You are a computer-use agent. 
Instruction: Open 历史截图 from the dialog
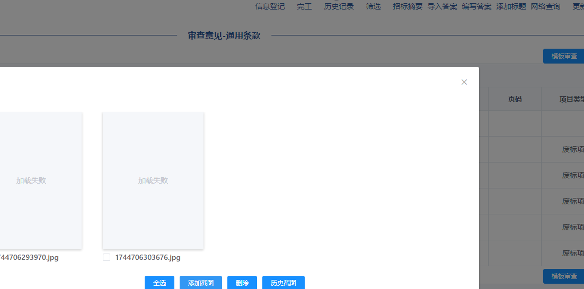284,283
